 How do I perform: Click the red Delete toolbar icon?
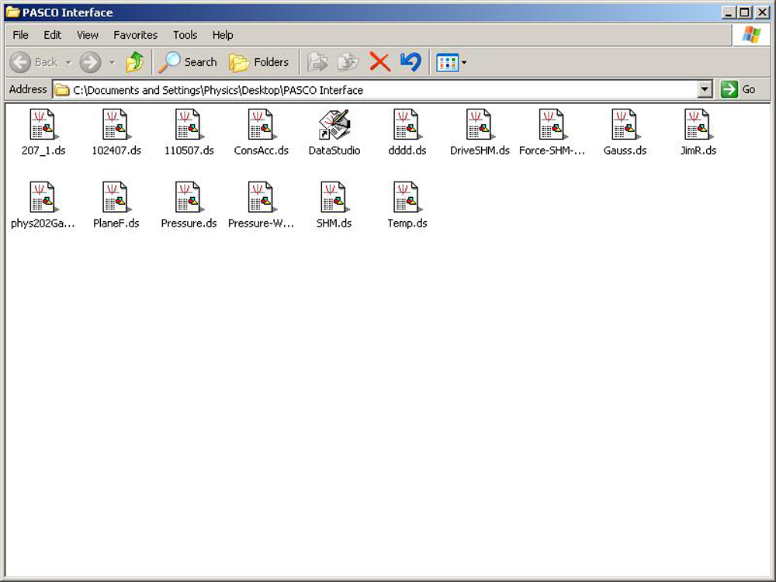379,62
